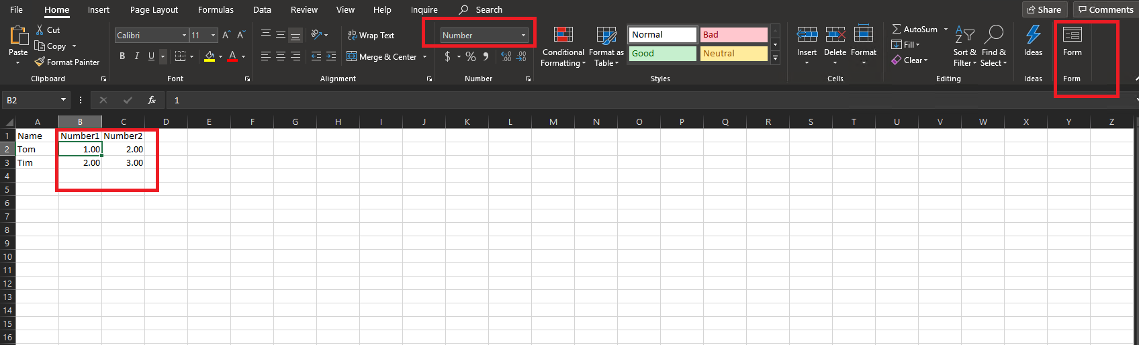Open the Clear dropdown in Editing

910,60
